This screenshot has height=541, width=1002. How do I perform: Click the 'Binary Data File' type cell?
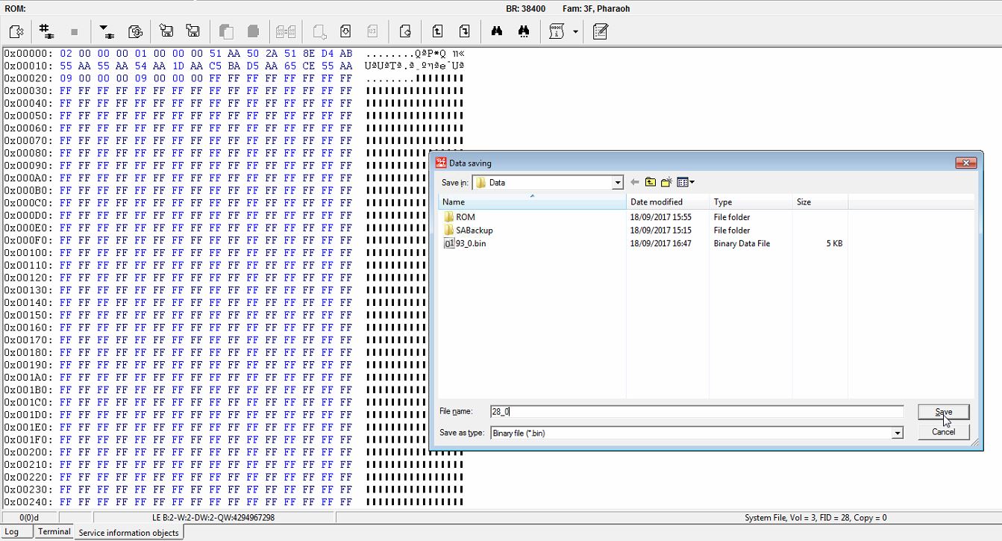coord(742,244)
